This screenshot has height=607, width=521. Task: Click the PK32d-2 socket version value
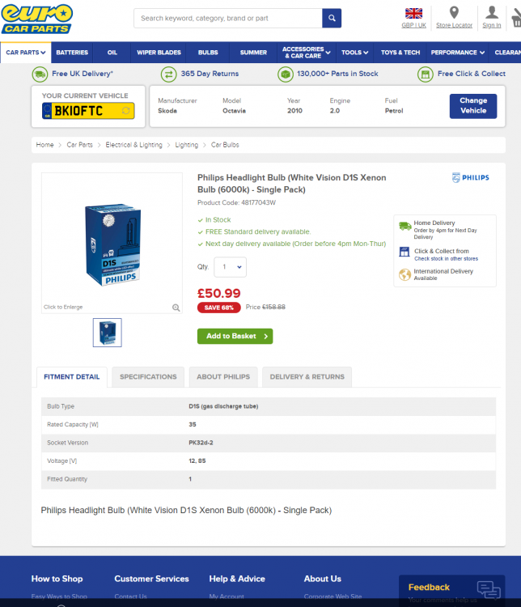coord(201,443)
